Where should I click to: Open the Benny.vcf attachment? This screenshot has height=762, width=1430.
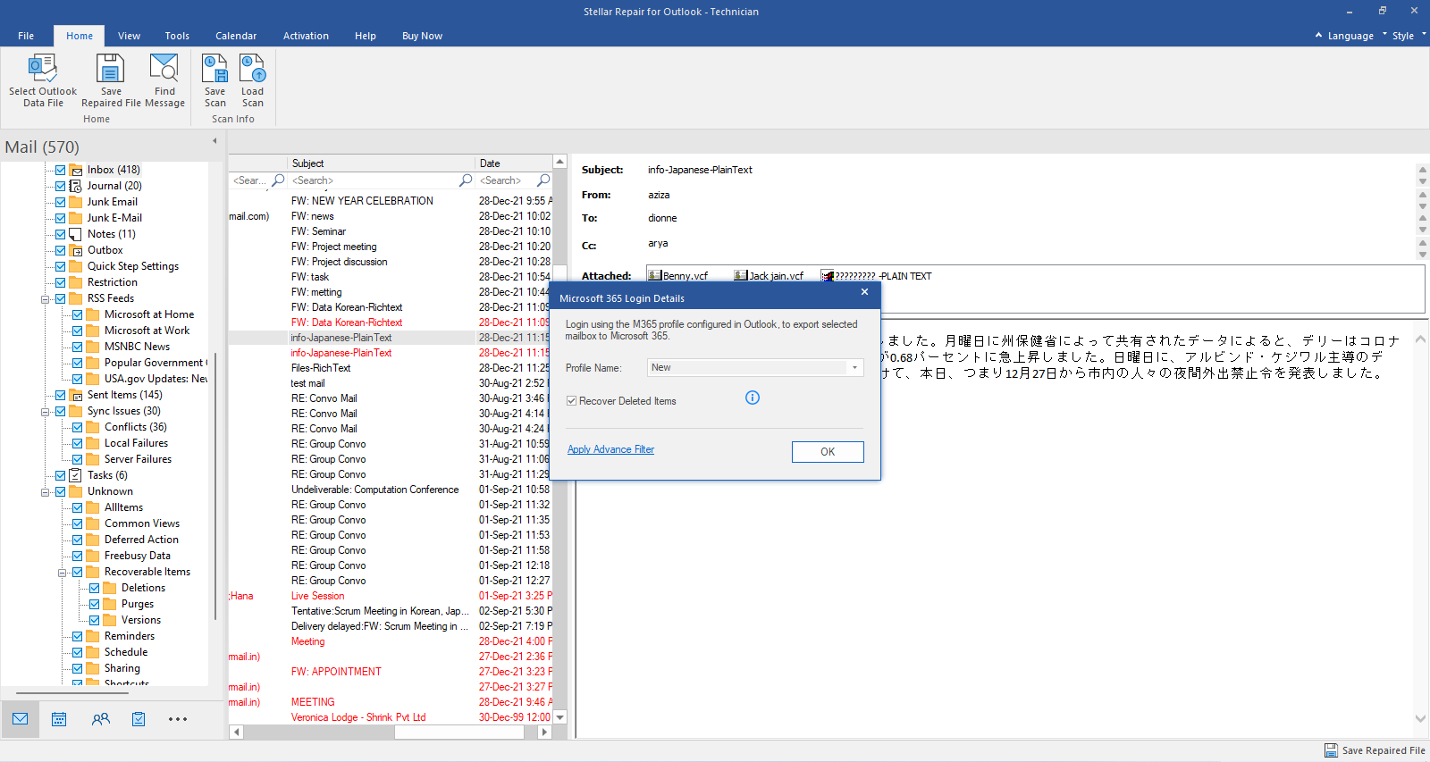(x=678, y=276)
